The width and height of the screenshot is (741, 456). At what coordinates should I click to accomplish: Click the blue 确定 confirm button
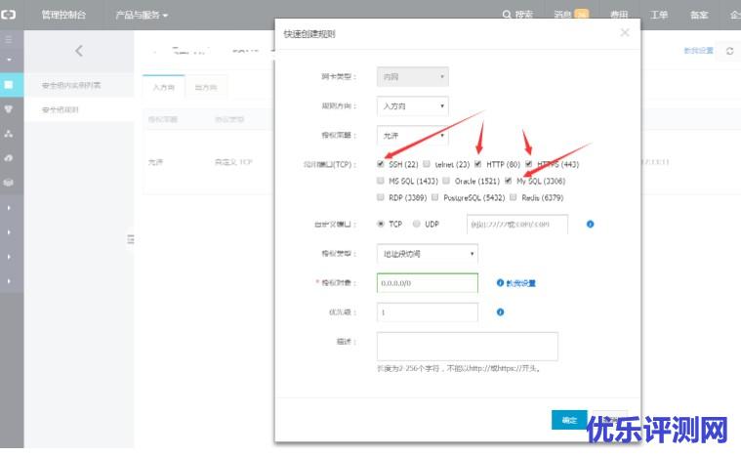point(568,420)
